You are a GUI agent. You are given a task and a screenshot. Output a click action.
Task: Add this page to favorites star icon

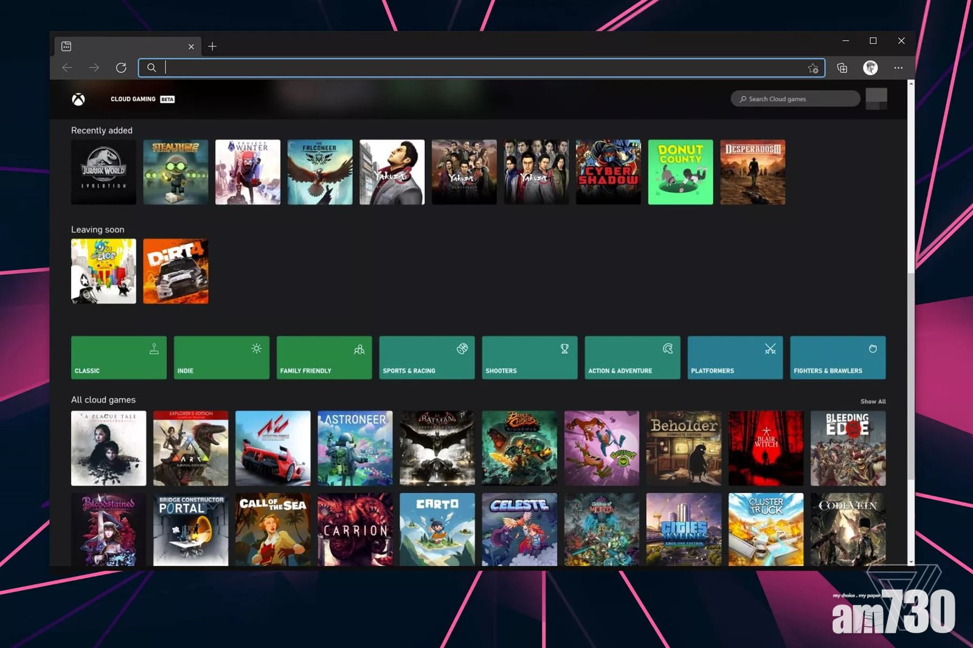pyautogui.click(x=813, y=68)
